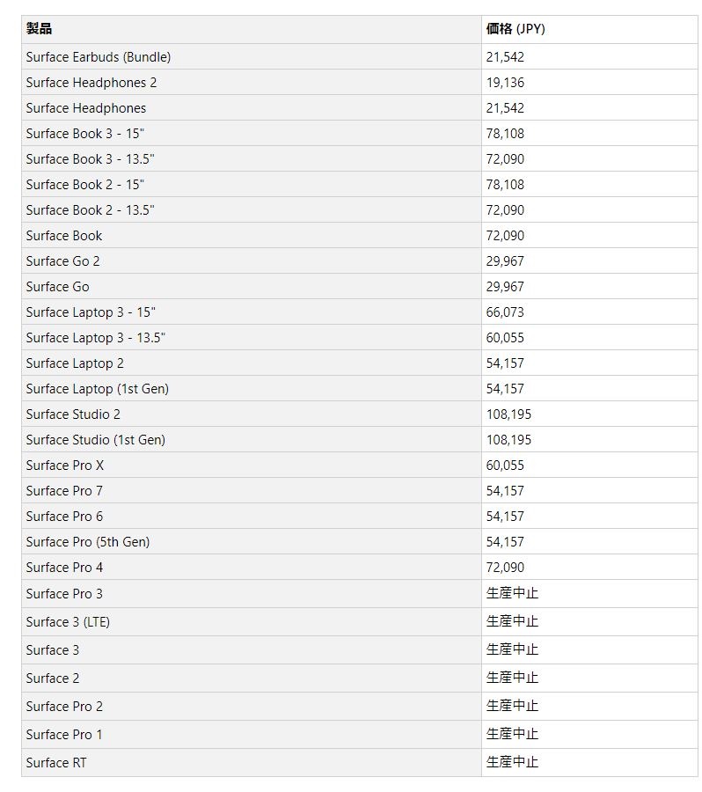Click the Surface Book 3 - 13.5" cell
The height and width of the screenshot is (792, 702).
point(252,158)
